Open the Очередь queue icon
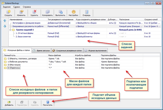The image size is (163, 110). (x=86, y=13)
